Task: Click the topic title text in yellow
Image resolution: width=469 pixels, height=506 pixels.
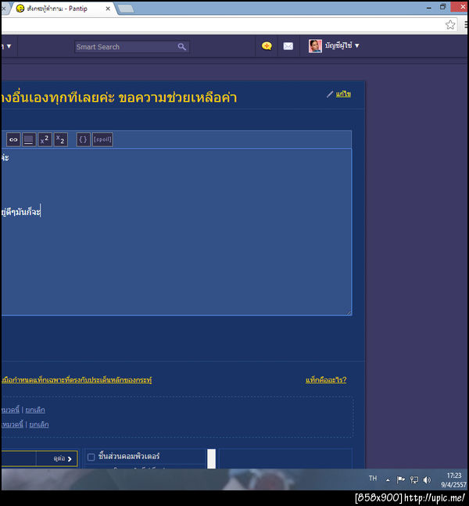Action: point(119,98)
